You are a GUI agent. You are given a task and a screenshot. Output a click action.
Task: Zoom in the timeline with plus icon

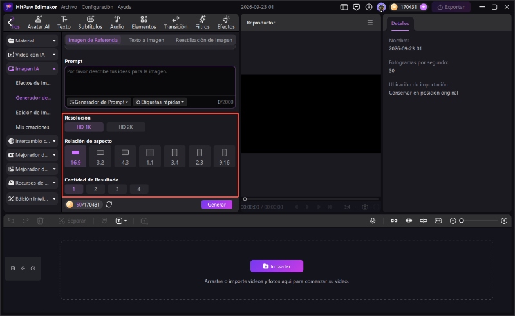(504, 221)
